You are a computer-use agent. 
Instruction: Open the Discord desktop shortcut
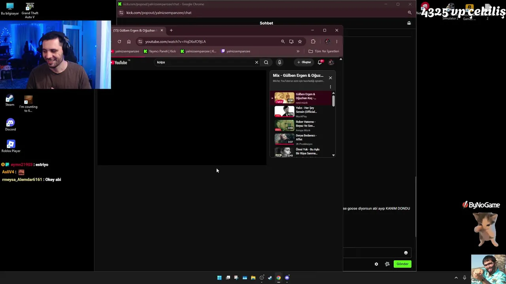point(11,125)
